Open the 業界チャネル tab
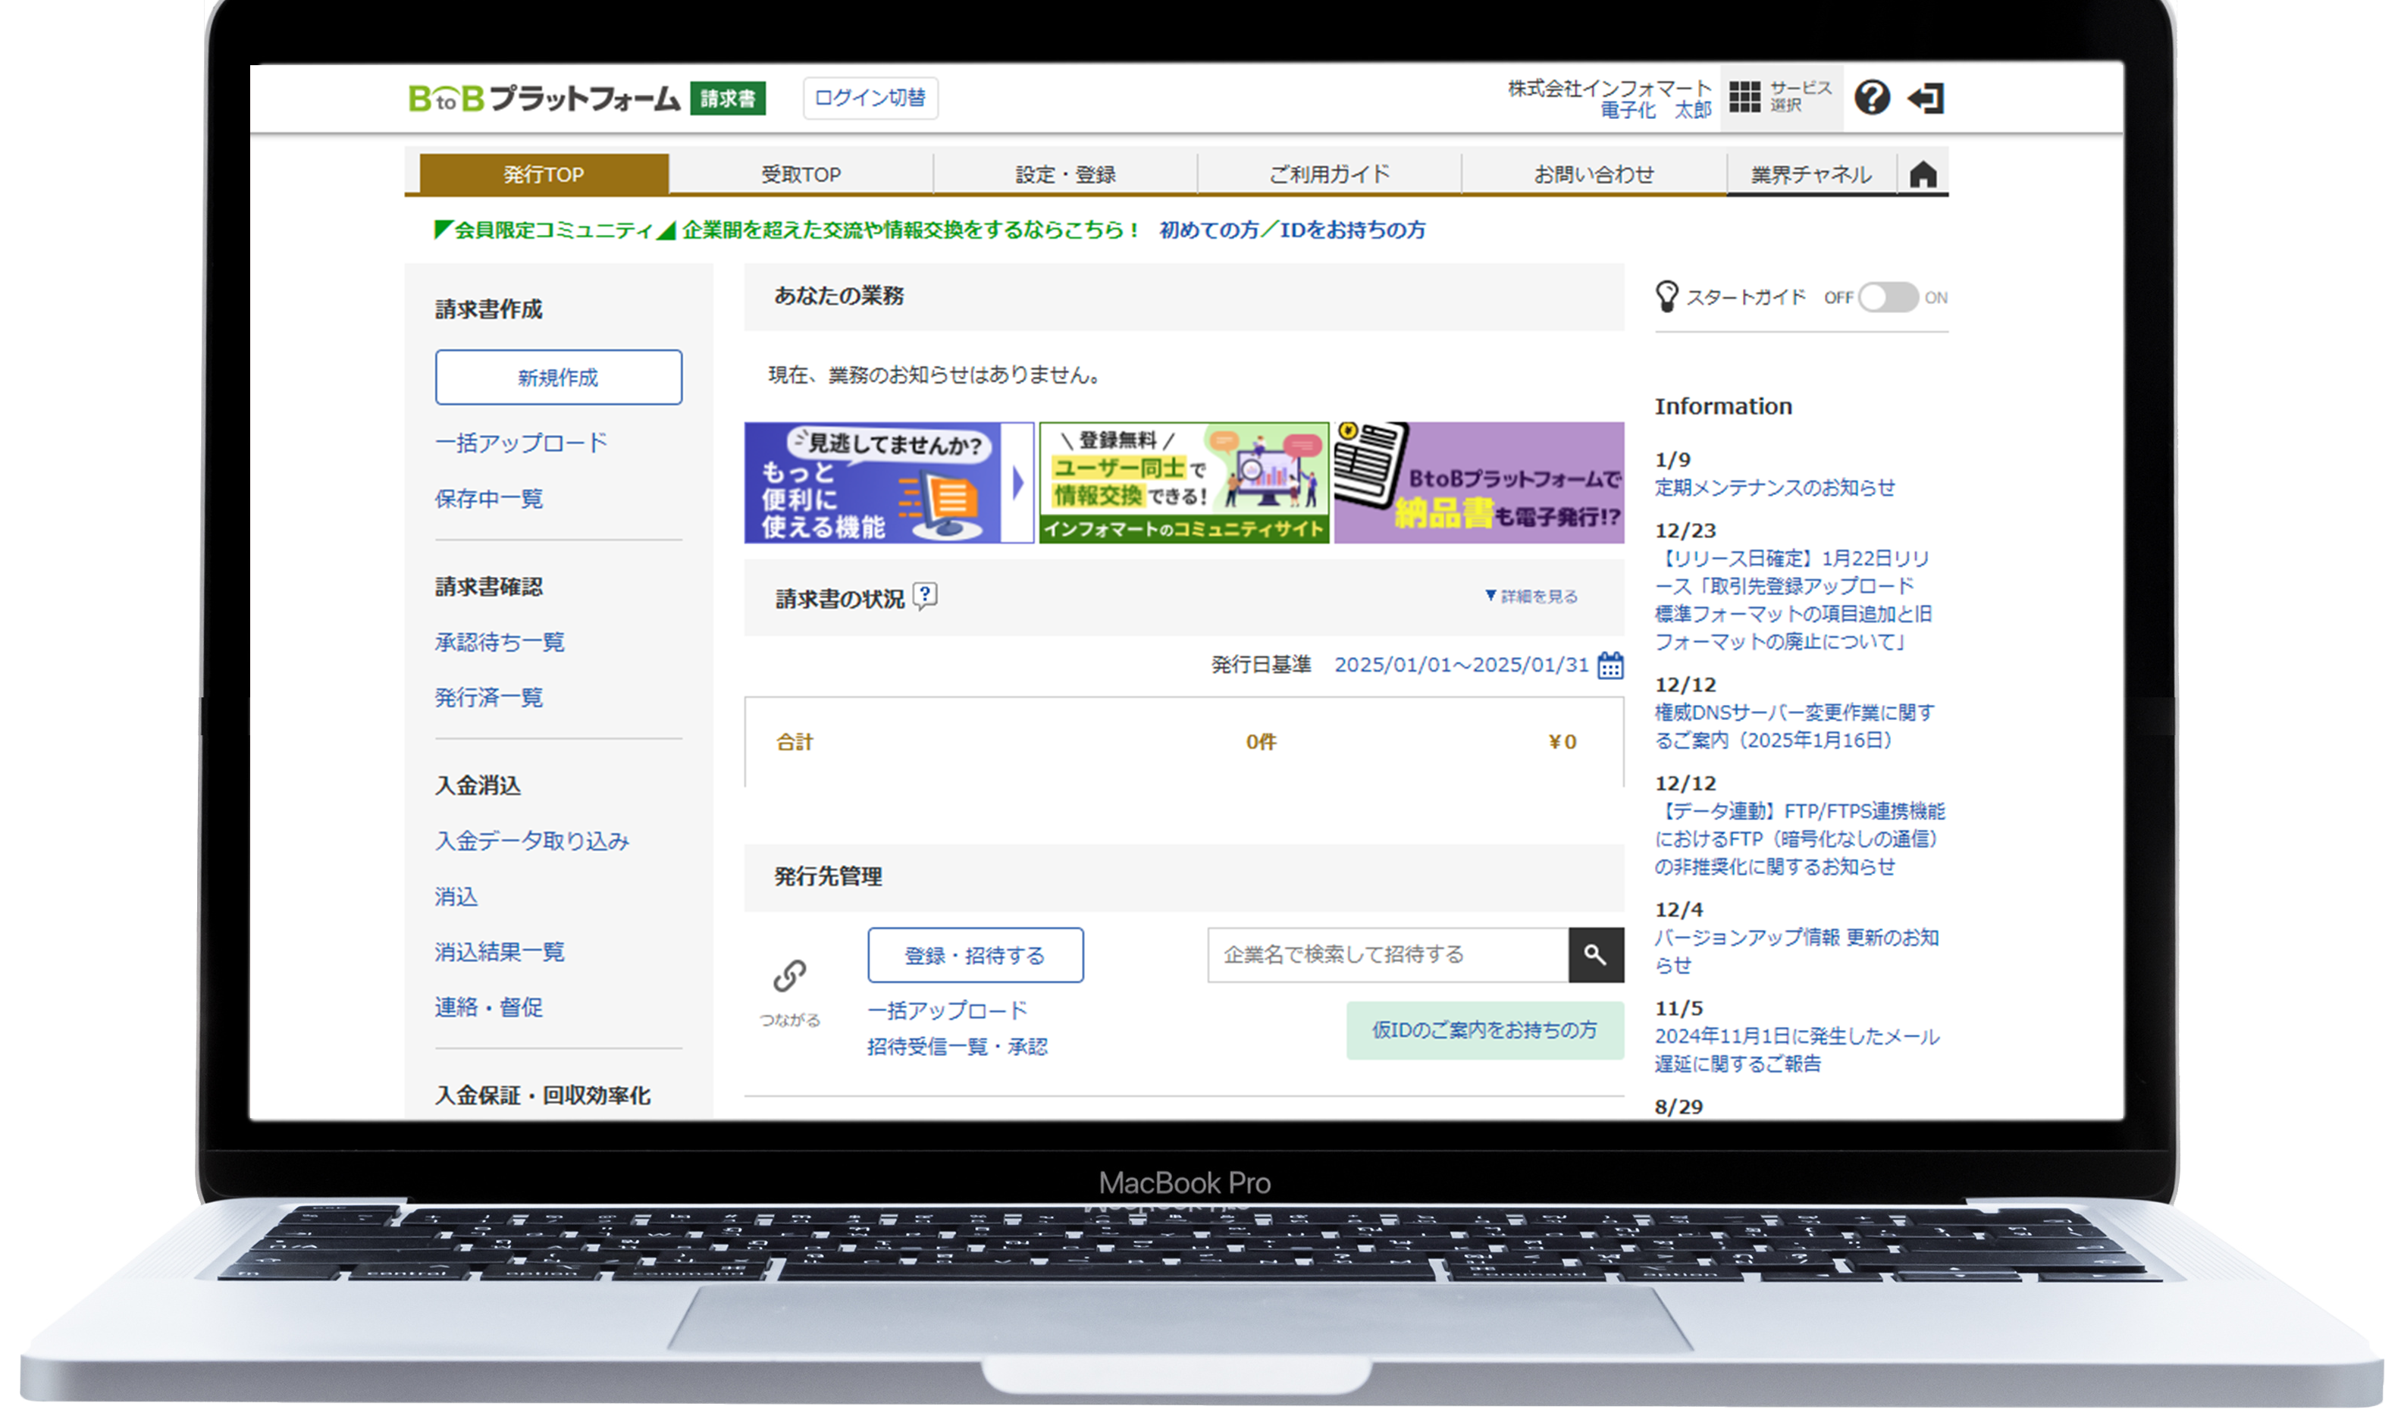2401x1419 pixels. point(1810,174)
